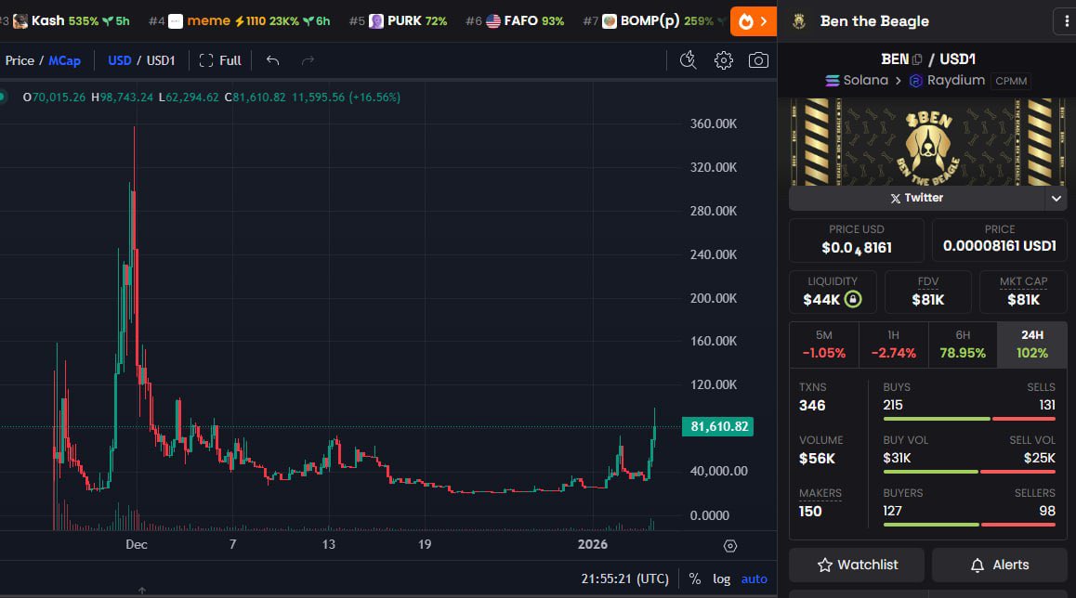Open time axis settings icon
Viewport: 1076px width, 598px height.
[x=730, y=546]
